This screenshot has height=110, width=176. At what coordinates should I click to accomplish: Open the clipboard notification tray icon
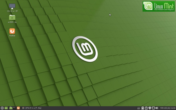tap(146, 108)
